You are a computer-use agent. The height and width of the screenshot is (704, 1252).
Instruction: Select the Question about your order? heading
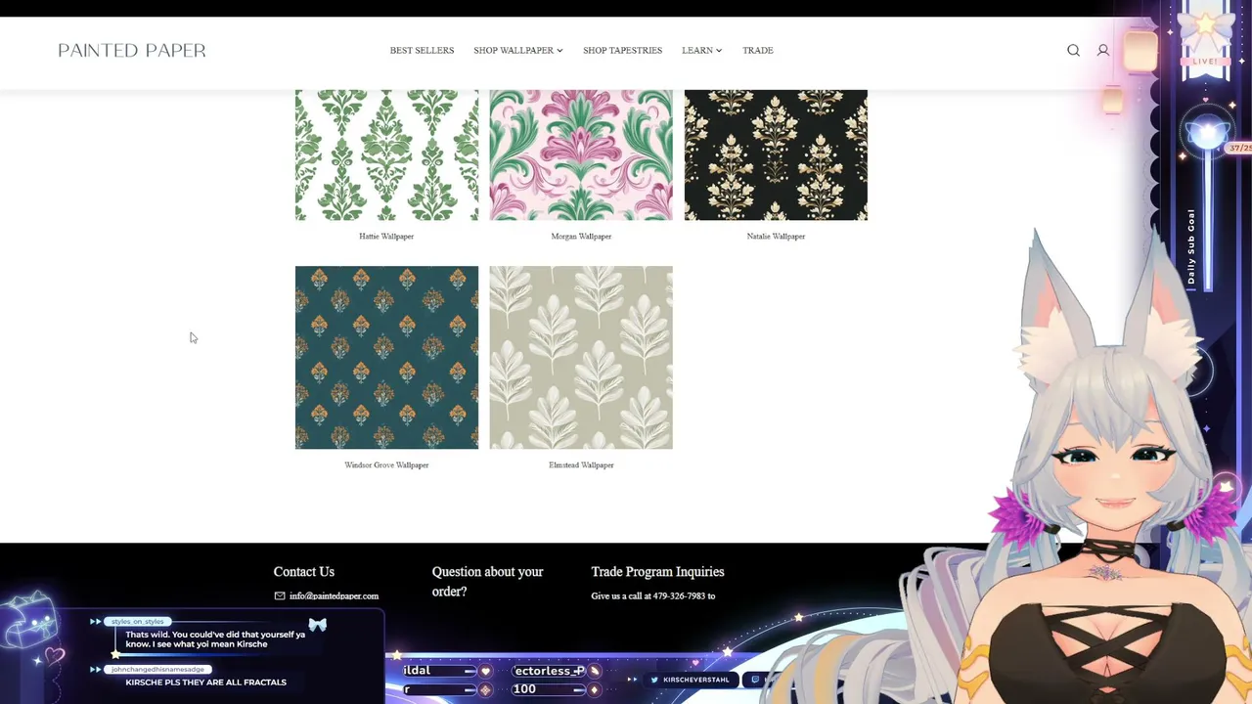click(x=487, y=582)
